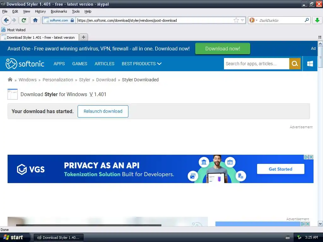
Task: Open the Help menu
Action: (88, 12)
